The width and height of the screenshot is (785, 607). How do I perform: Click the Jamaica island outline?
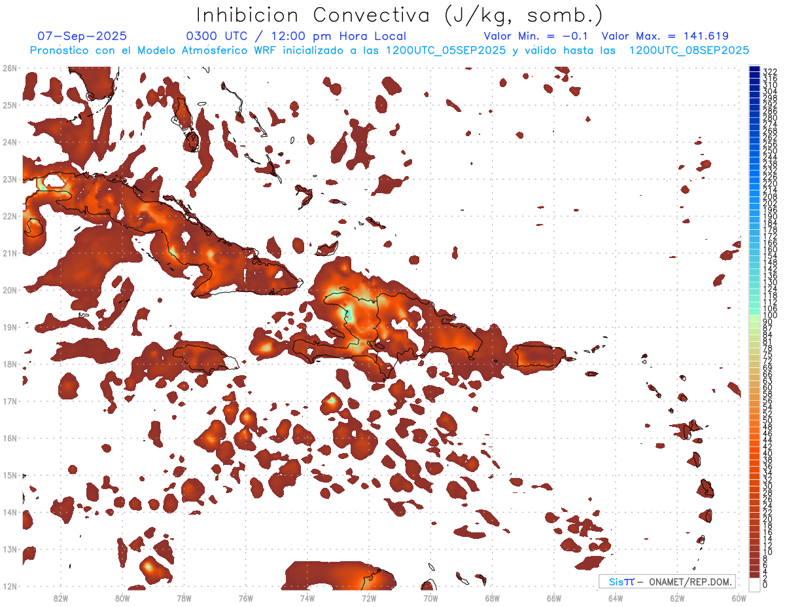(x=203, y=358)
